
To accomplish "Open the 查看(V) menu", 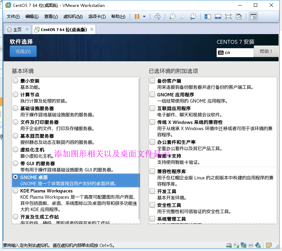I will pyautogui.click(x=51, y=17).
